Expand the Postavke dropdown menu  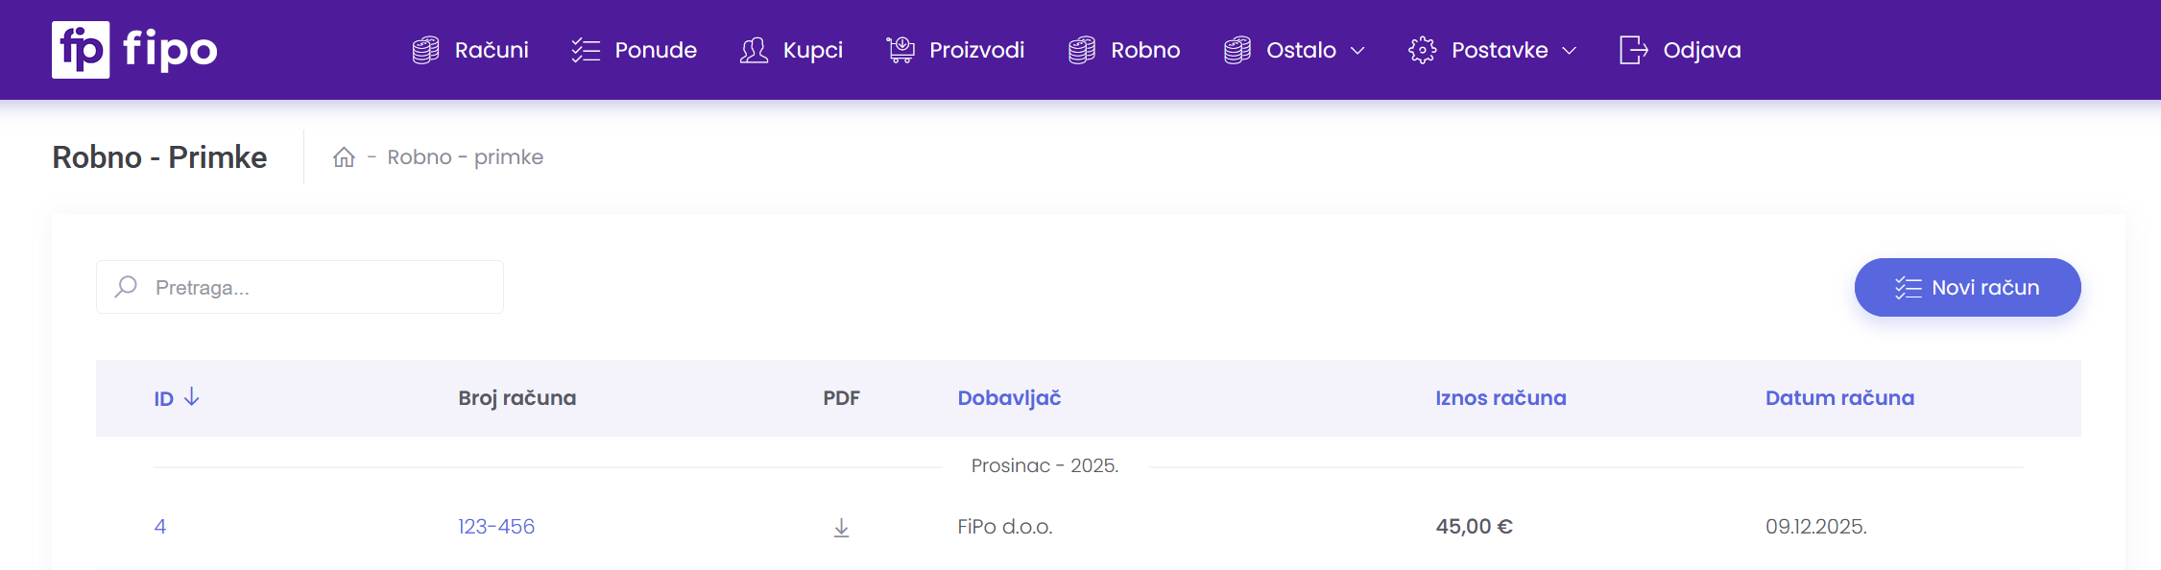point(1493,50)
